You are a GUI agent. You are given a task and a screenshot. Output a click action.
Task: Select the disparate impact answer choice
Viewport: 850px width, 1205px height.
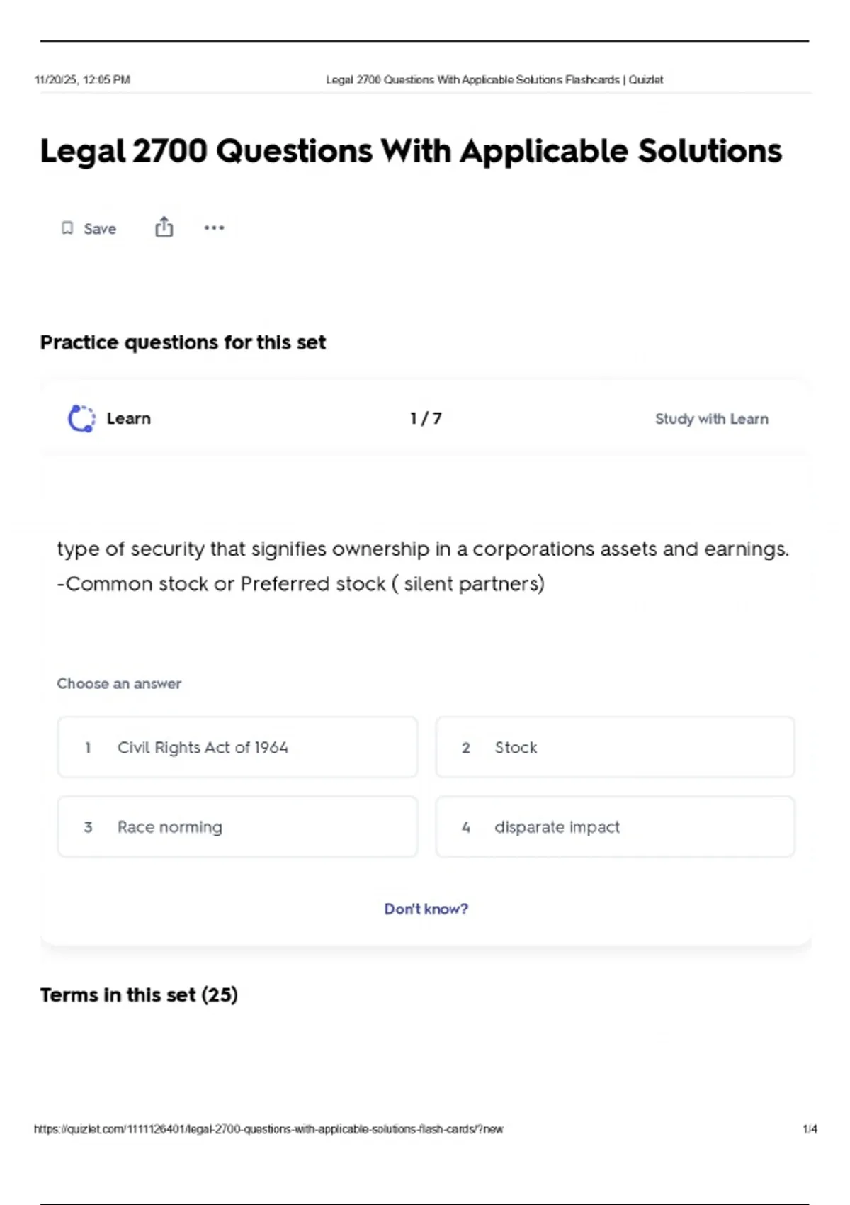click(x=615, y=826)
